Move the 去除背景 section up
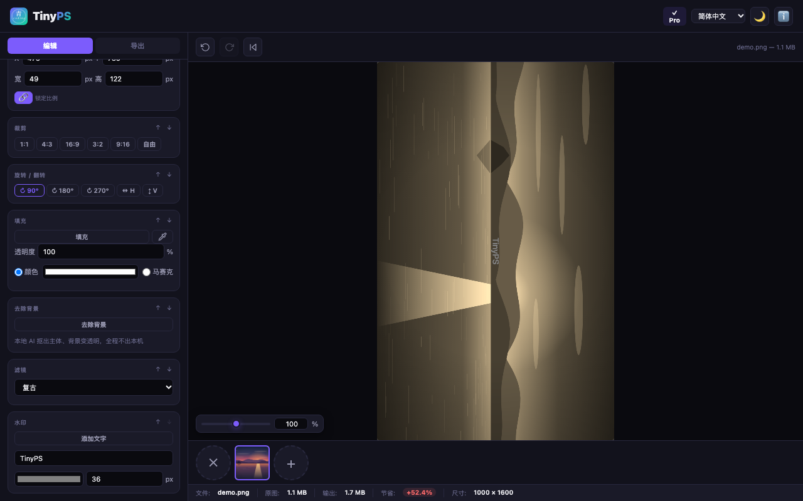This screenshot has width=803, height=501. (158, 308)
